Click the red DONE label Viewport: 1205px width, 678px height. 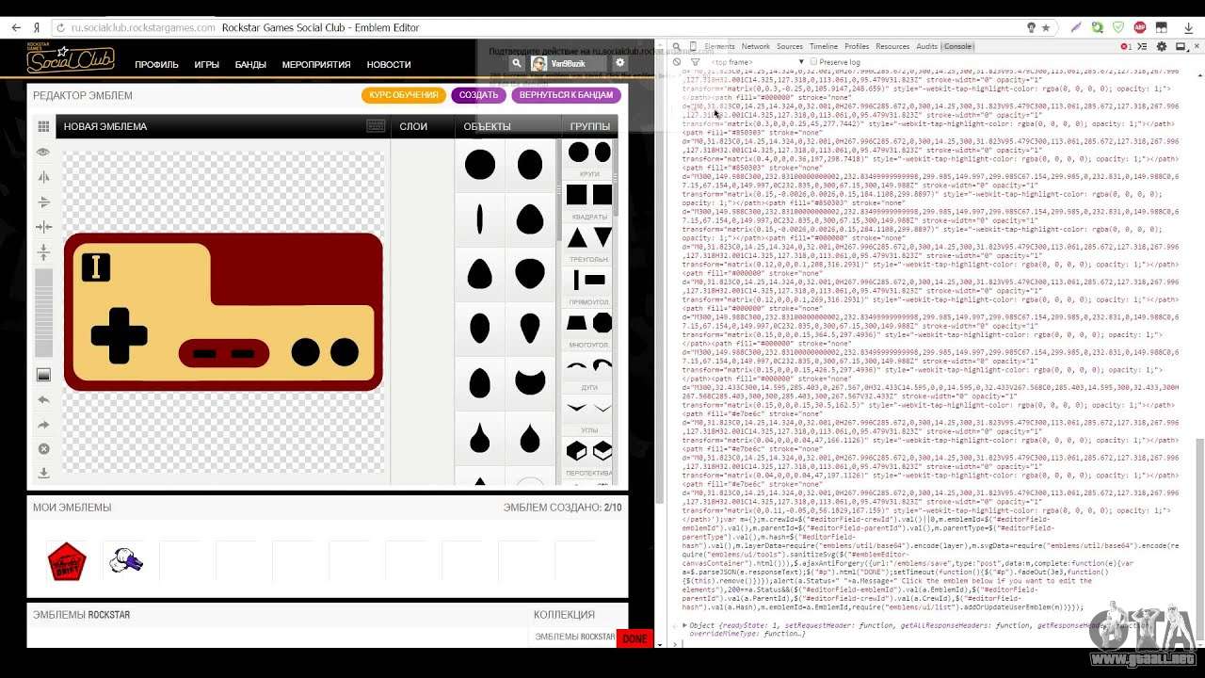[x=635, y=638]
